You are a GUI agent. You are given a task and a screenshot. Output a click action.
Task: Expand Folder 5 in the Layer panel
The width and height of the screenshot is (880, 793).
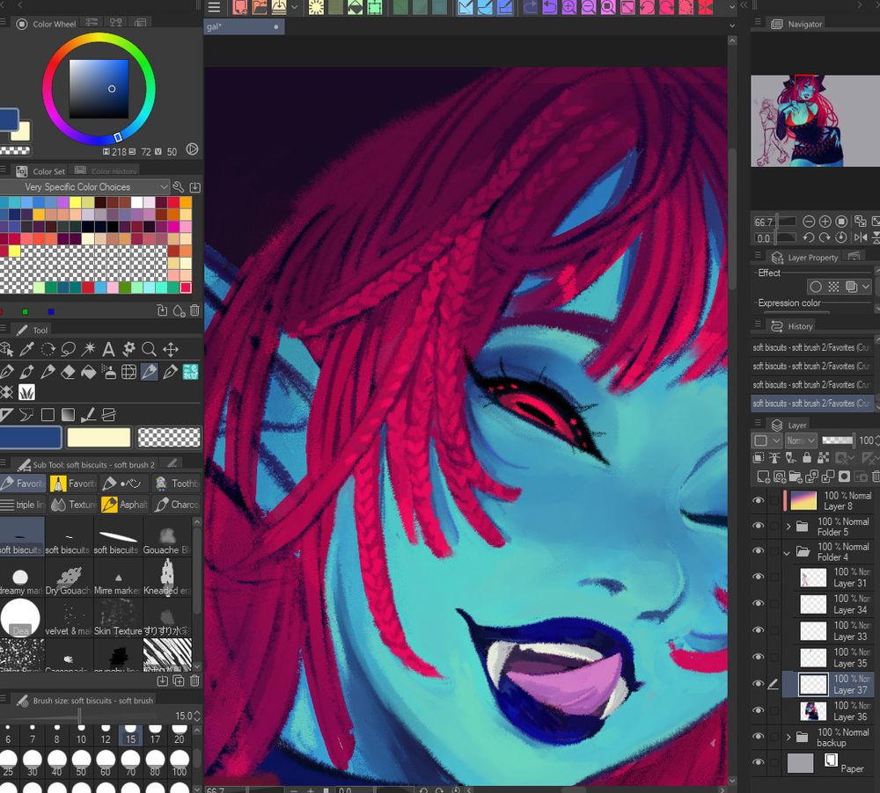point(788,526)
